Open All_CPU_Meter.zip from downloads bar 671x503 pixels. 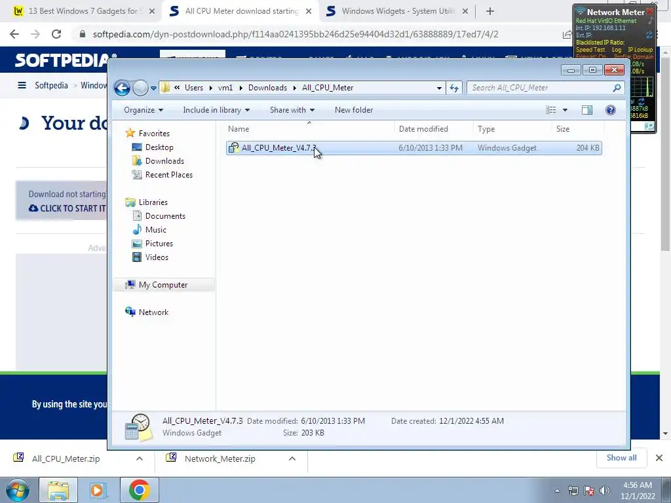click(66, 459)
